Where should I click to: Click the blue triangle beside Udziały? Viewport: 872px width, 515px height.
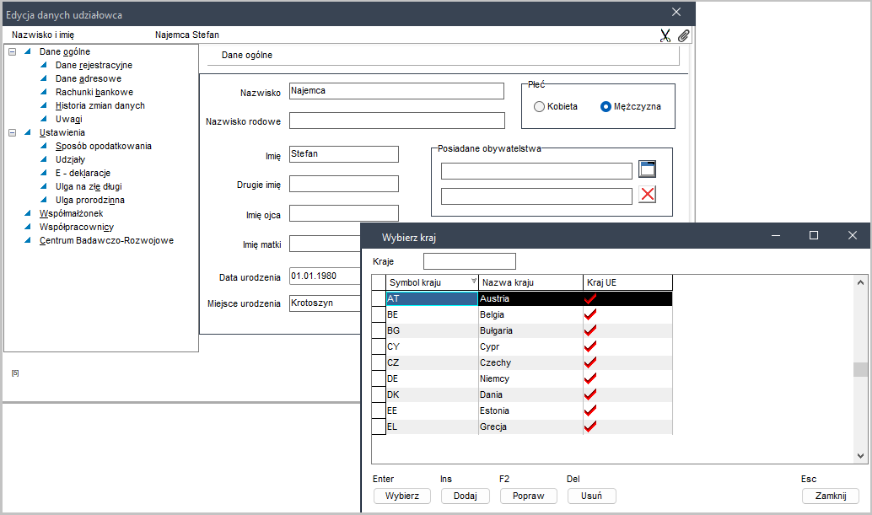(x=43, y=159)
